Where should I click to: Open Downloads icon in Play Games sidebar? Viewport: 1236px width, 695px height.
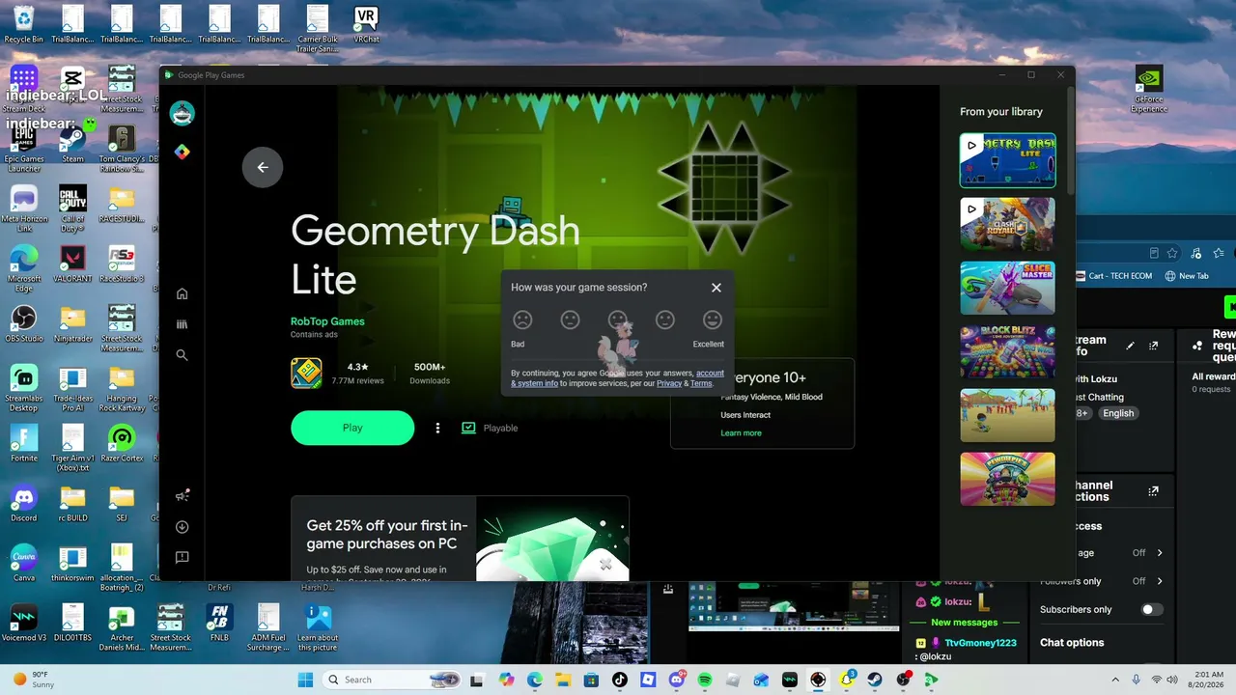182,527
